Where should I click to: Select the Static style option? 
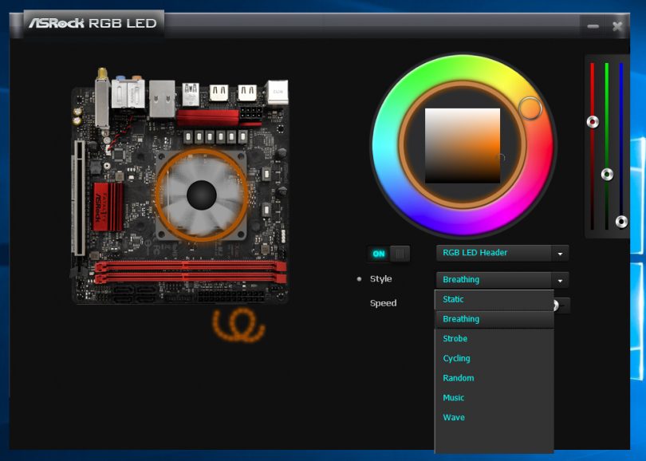[453, 299]
